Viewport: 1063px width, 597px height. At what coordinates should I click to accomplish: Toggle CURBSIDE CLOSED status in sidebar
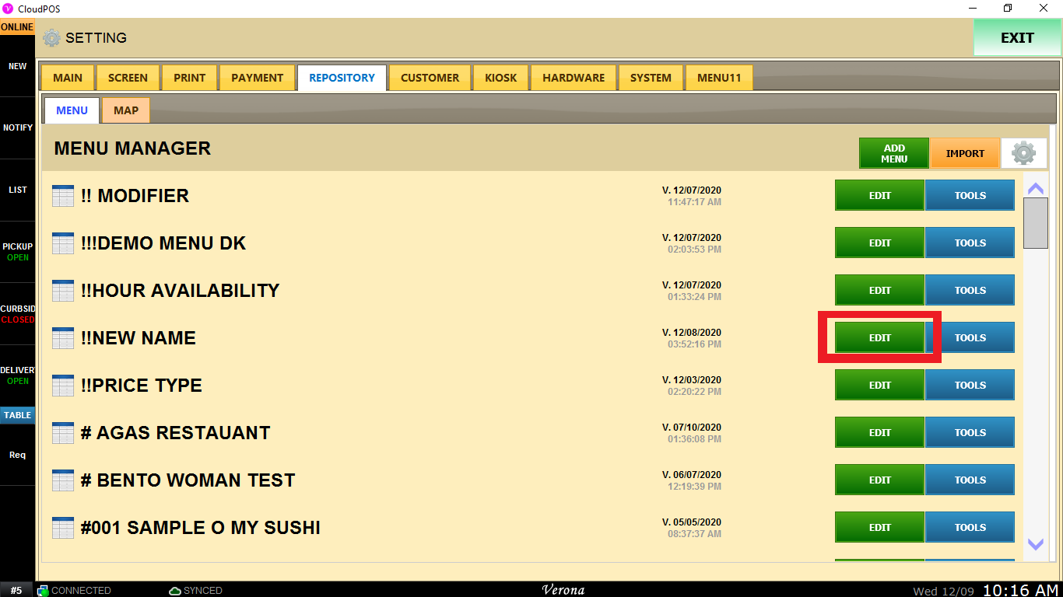(17, 314)
